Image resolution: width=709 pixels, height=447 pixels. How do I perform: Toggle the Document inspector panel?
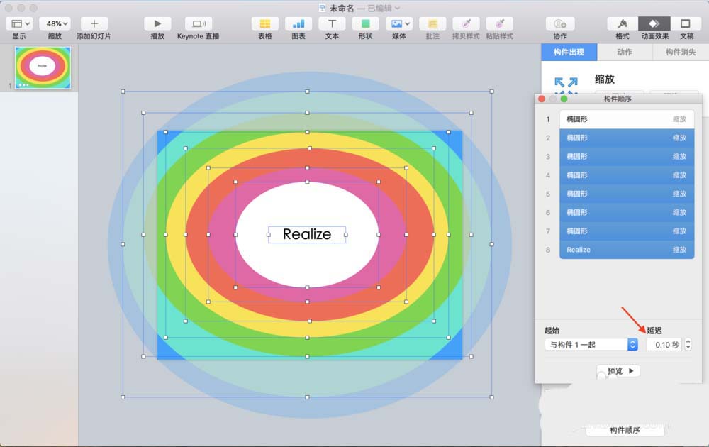tap(686, 24)
